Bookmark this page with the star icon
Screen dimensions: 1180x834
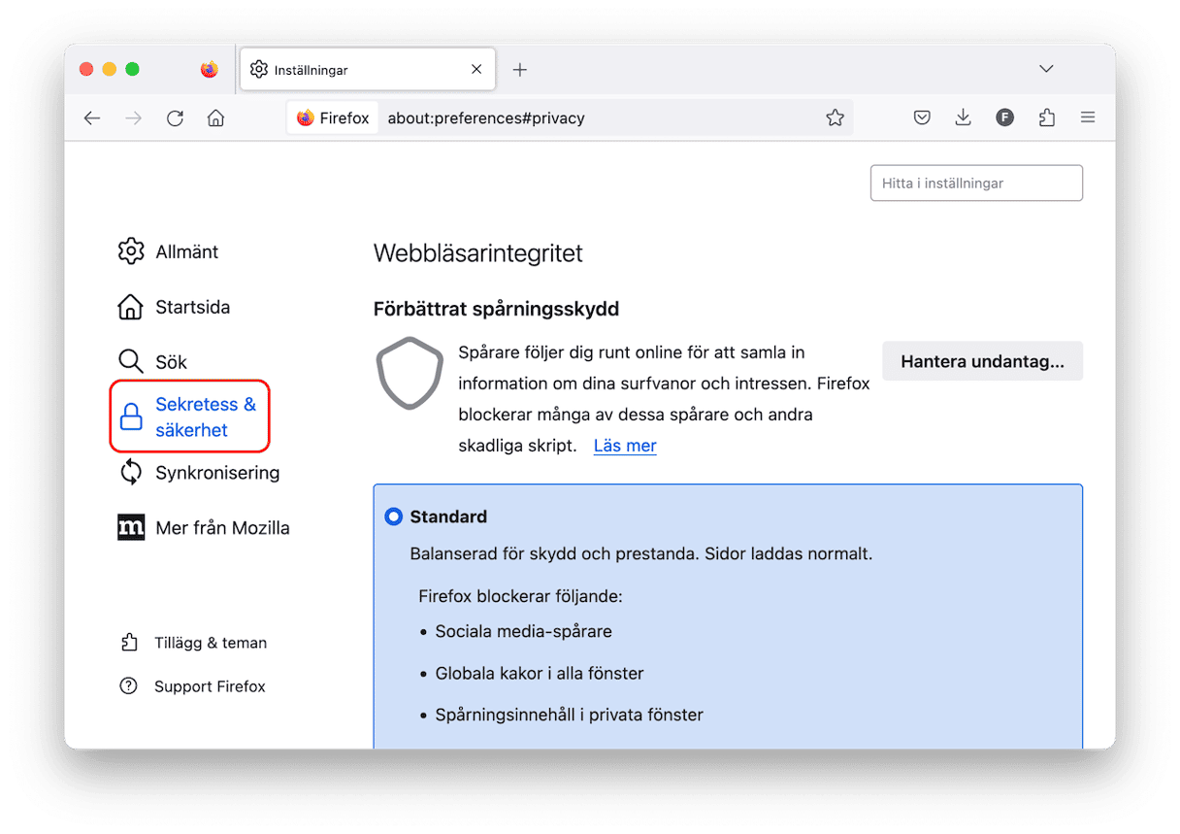835,118
